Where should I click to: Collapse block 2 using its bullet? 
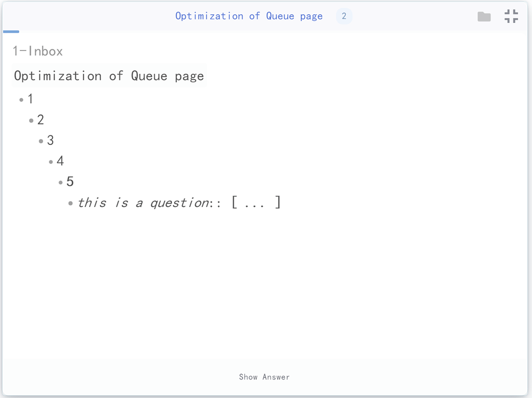(x=31, y=120)
